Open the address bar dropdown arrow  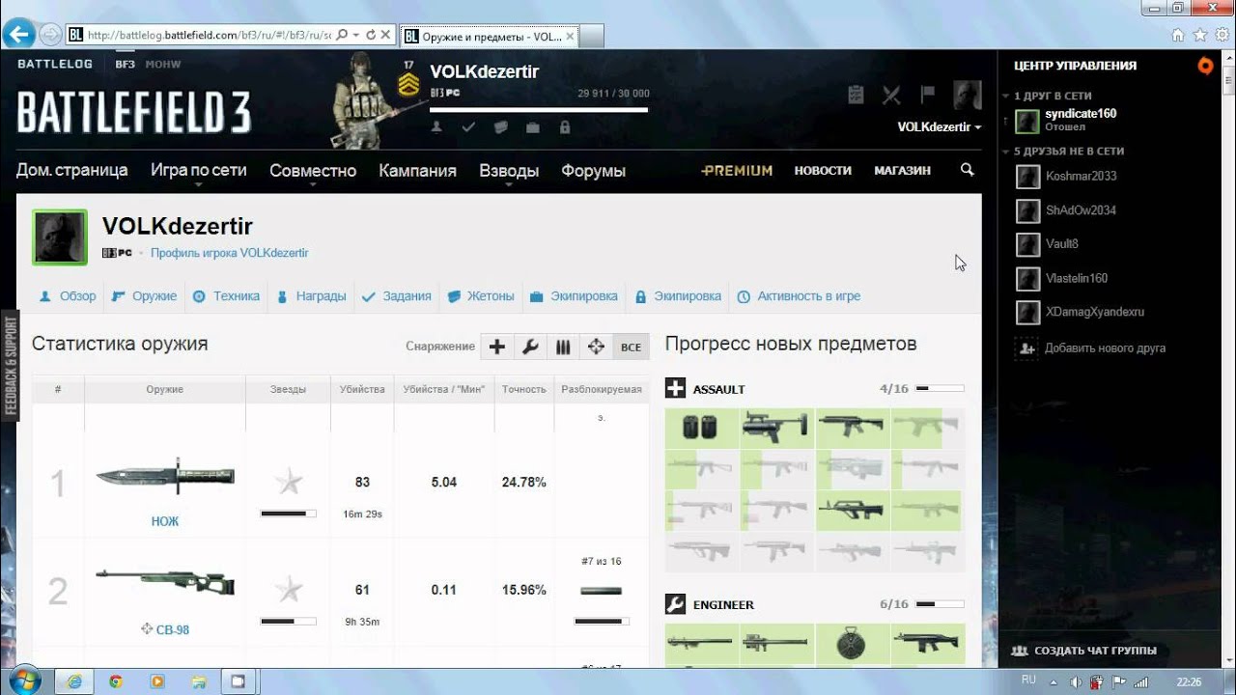(356, 35)
